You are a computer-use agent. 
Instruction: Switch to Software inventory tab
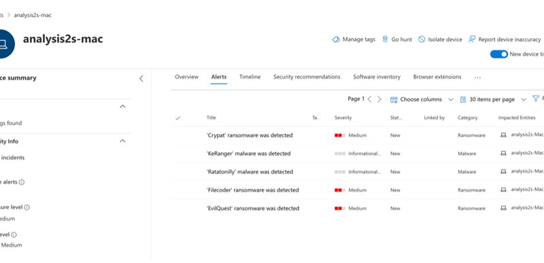click(x=377, y=77)
